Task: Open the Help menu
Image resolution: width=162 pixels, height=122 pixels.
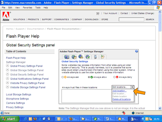Action: [46, 7]
